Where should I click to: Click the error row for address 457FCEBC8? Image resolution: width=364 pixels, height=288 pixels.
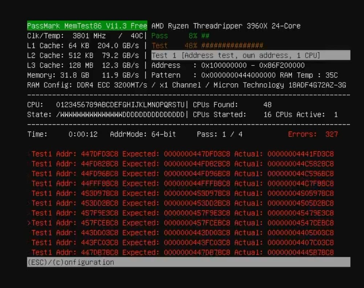(182, 223)
